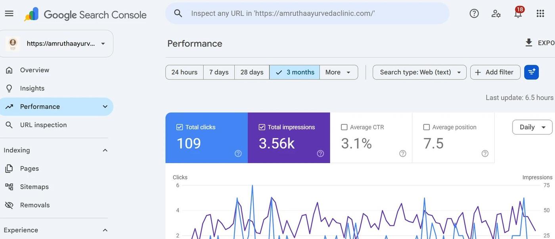Screen dimensions: 555x239
Task: Collapse the Indexing section
Action: [105, 150]
